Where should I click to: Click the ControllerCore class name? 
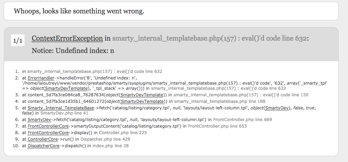[x=42, y=139]
